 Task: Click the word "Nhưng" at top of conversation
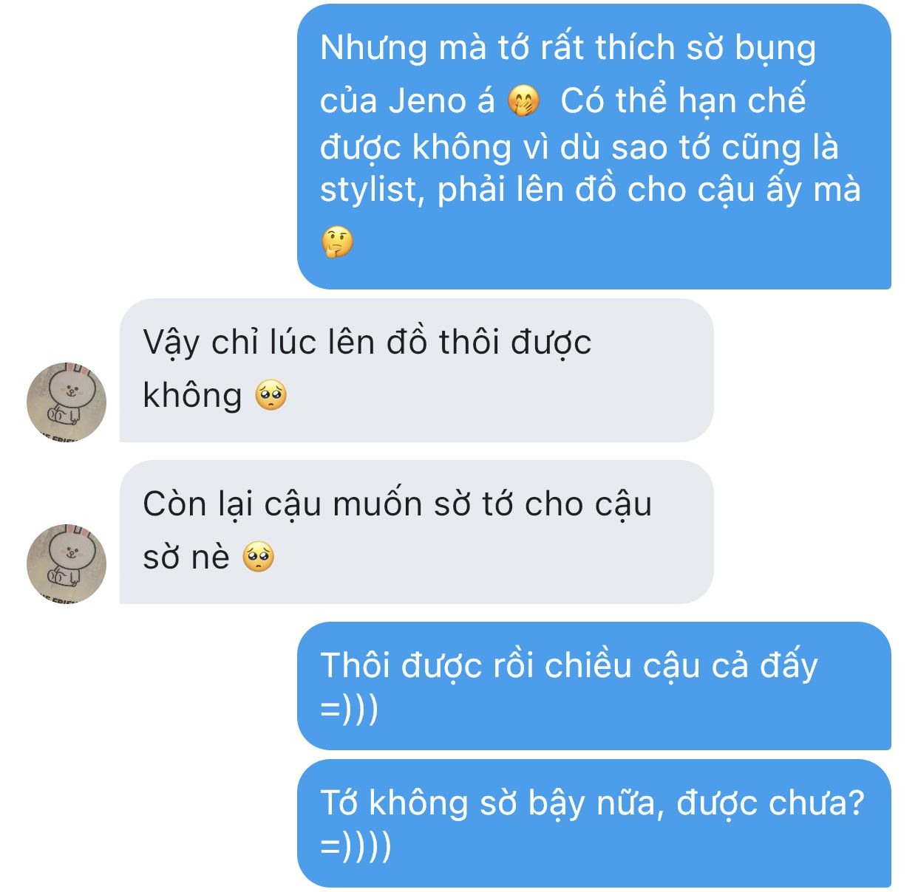pos(374,49)
